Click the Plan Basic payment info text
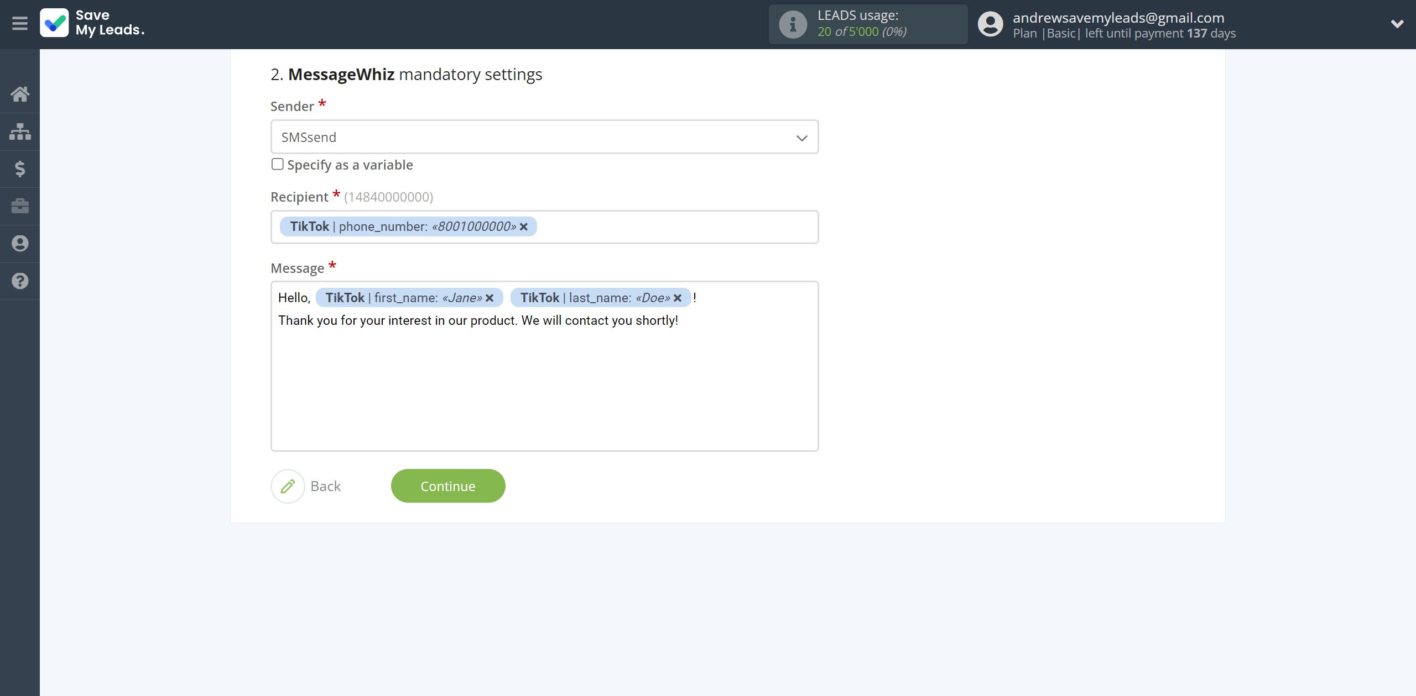The width and height of the screenshot is (1416, 696). [x=1124, y=33]
